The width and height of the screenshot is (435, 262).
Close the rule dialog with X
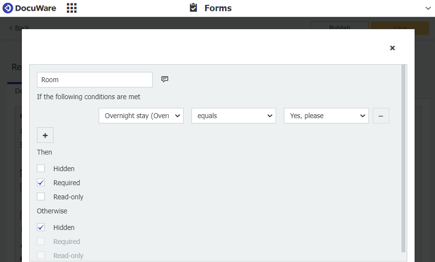[x=392, y=48]
